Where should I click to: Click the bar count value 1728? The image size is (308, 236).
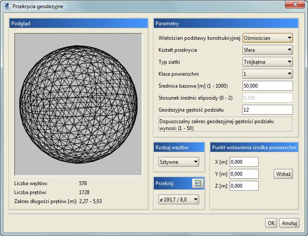click(x=84, y=192)
